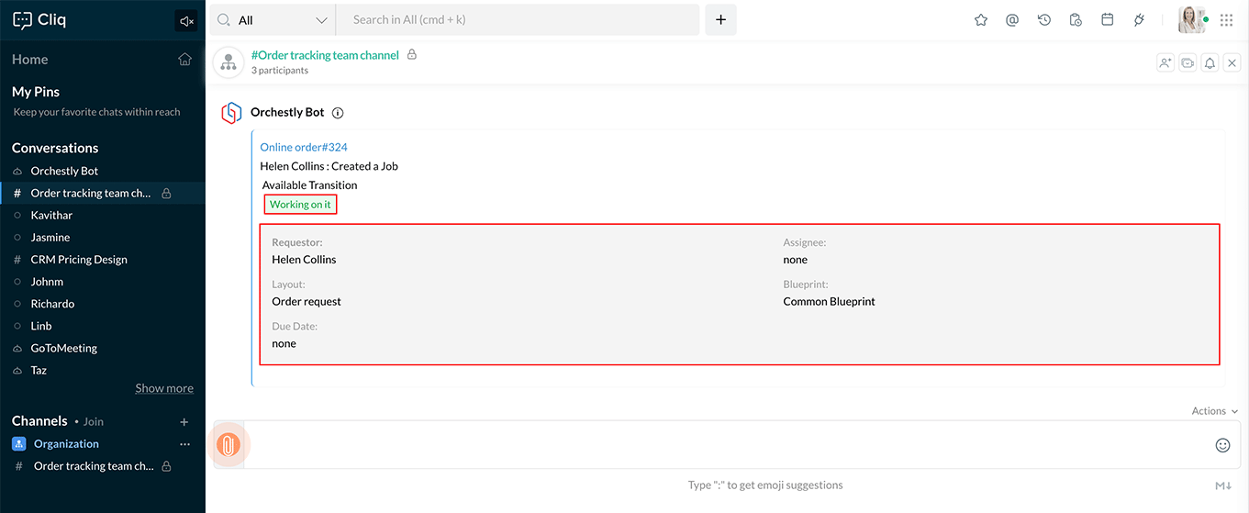Open mentions @ icon
The height and width of the screenshot is (513, 1249).
(1012, 20)
